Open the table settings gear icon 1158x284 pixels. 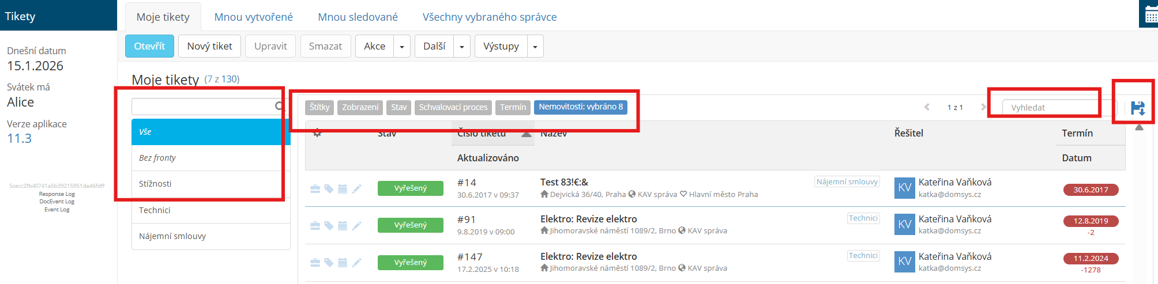pyautogui.click(x=317, y=133)
